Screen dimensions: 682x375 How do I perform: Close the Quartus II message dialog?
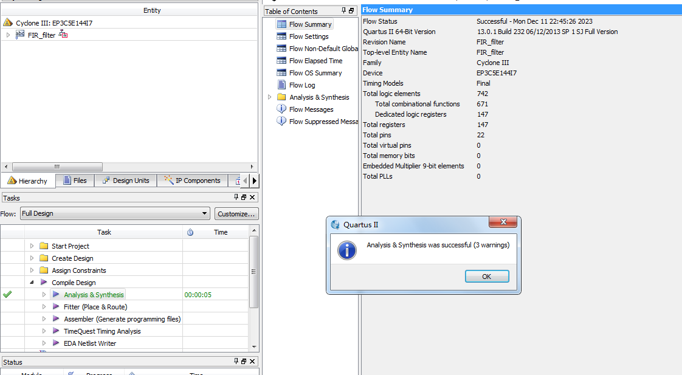point(503,222)
